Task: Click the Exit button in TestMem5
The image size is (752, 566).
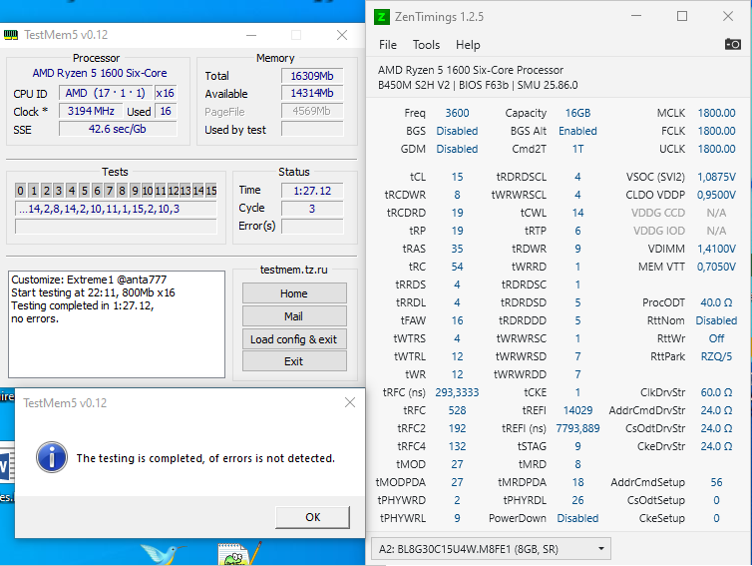Action: tap(294, 361)
